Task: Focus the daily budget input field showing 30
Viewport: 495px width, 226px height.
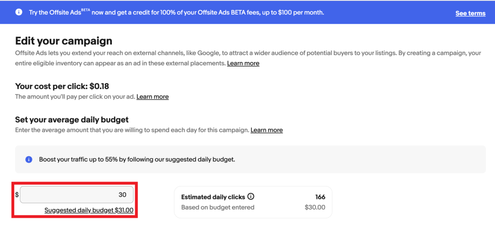Action: pyautogui.click(x=77, y=194)
